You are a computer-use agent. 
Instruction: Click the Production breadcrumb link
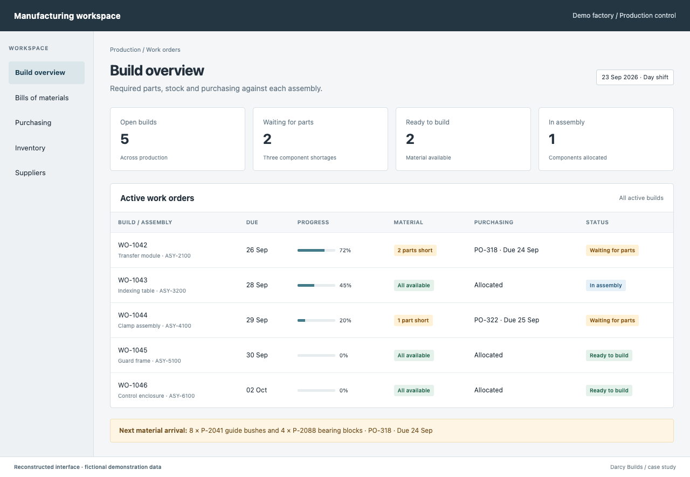pyautogui.click(x=125, y=50)
